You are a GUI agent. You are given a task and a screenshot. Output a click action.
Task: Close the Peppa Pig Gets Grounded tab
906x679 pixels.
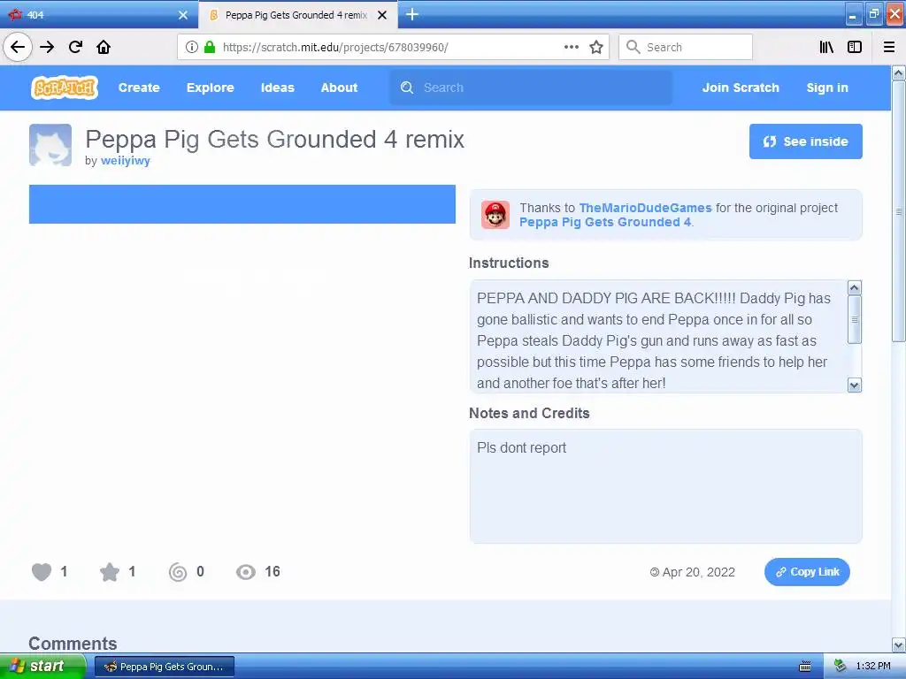(x=382, y=15)
